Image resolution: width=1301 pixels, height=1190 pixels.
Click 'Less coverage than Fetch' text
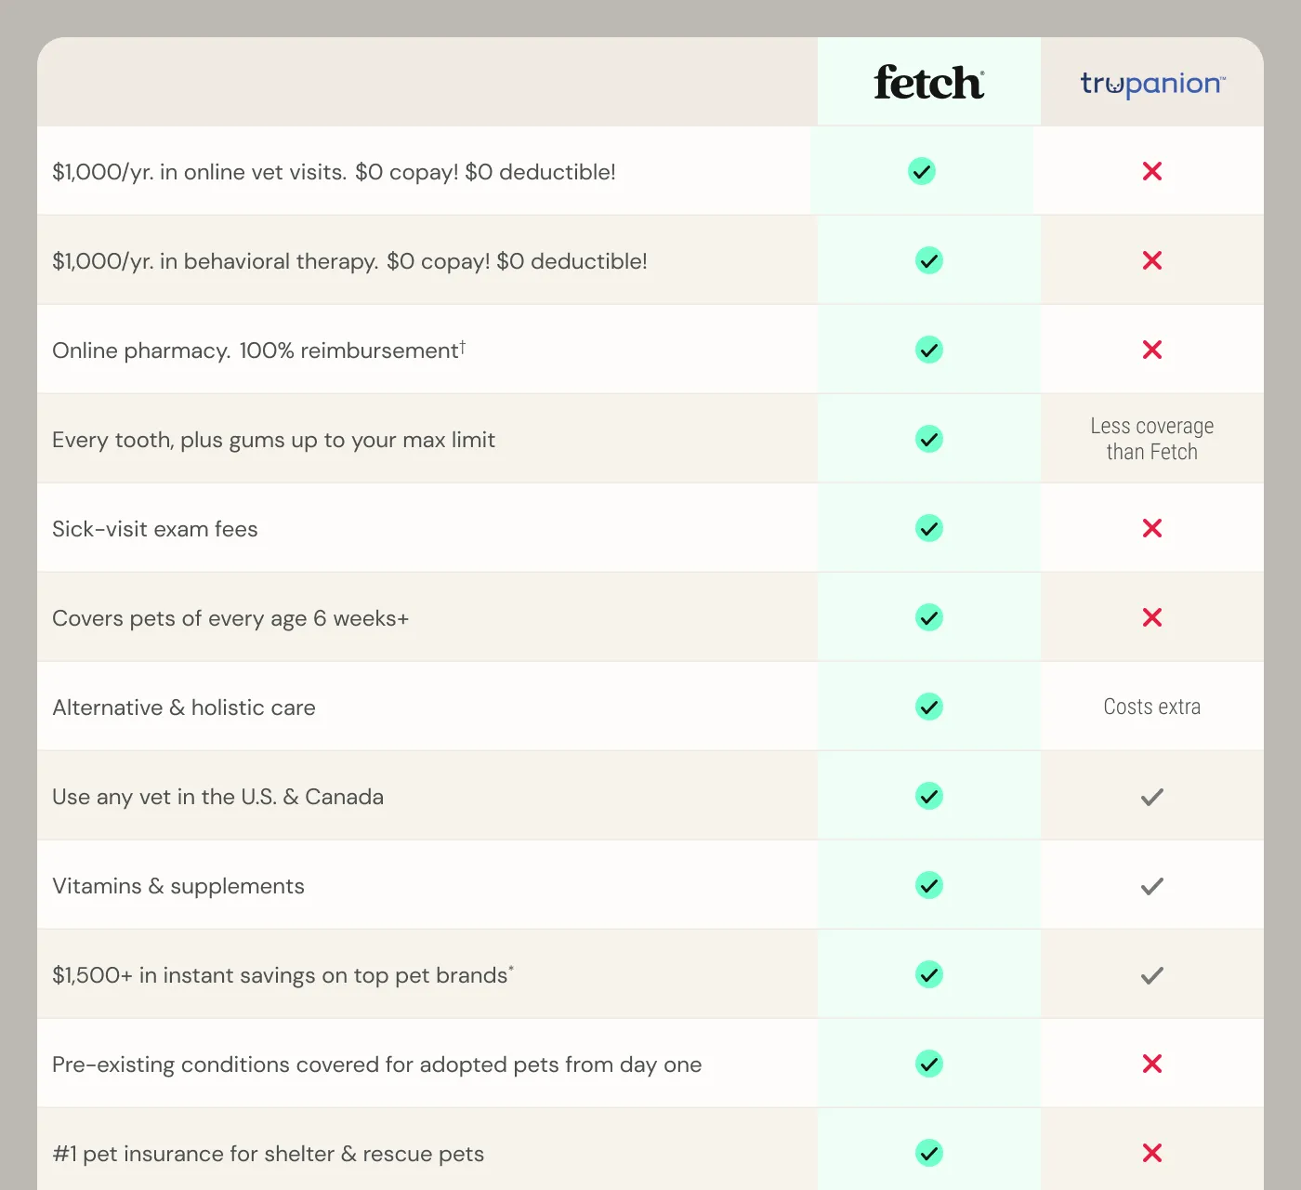point(1152,439)
